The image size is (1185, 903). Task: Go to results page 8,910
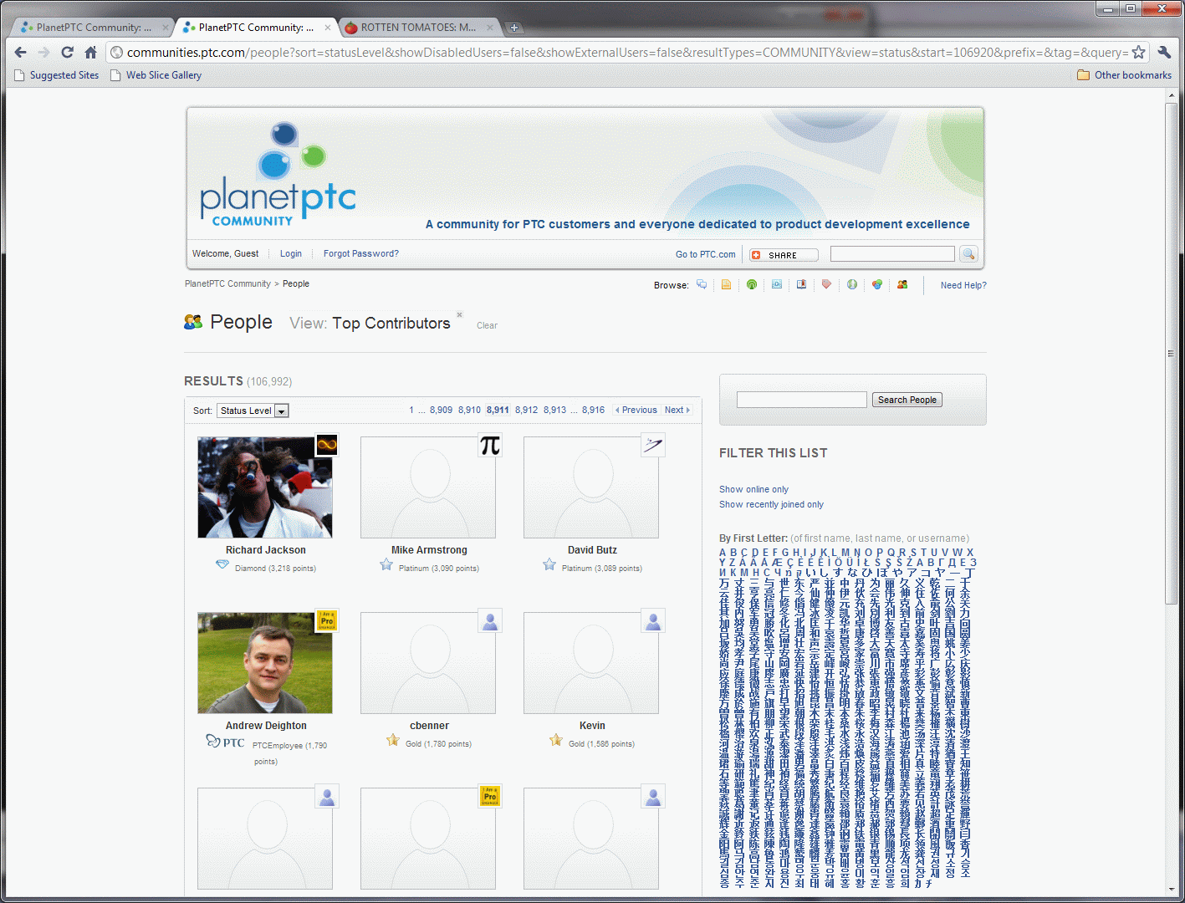point(469,410)
